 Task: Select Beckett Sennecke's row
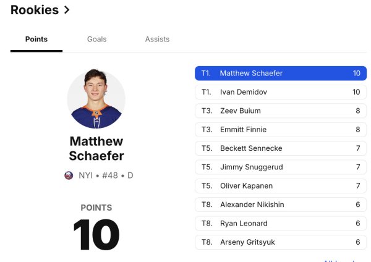(281, 149)
